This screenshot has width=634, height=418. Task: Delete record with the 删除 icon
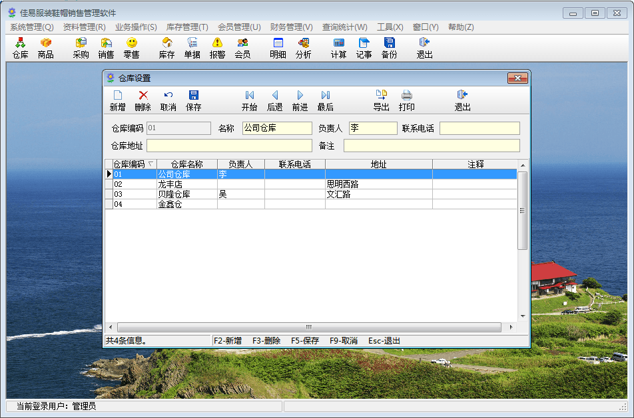pos(143,100)
